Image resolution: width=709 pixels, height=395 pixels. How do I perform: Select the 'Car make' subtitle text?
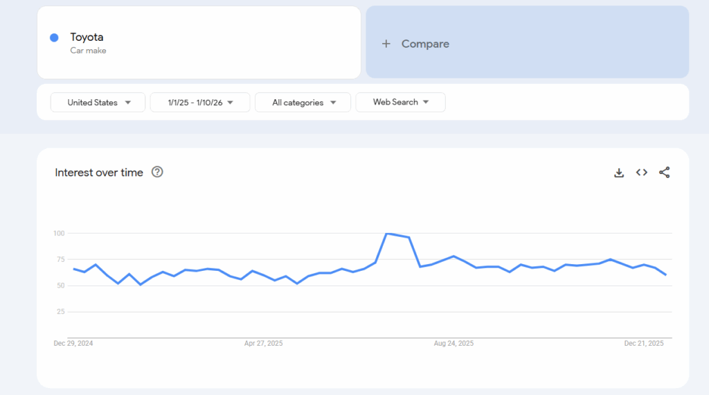(x=88, y=51)
